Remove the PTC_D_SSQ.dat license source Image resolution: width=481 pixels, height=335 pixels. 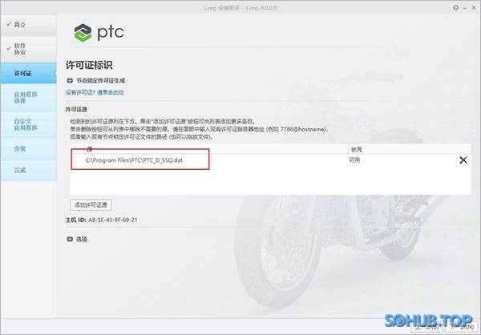[x=463, y=160]
